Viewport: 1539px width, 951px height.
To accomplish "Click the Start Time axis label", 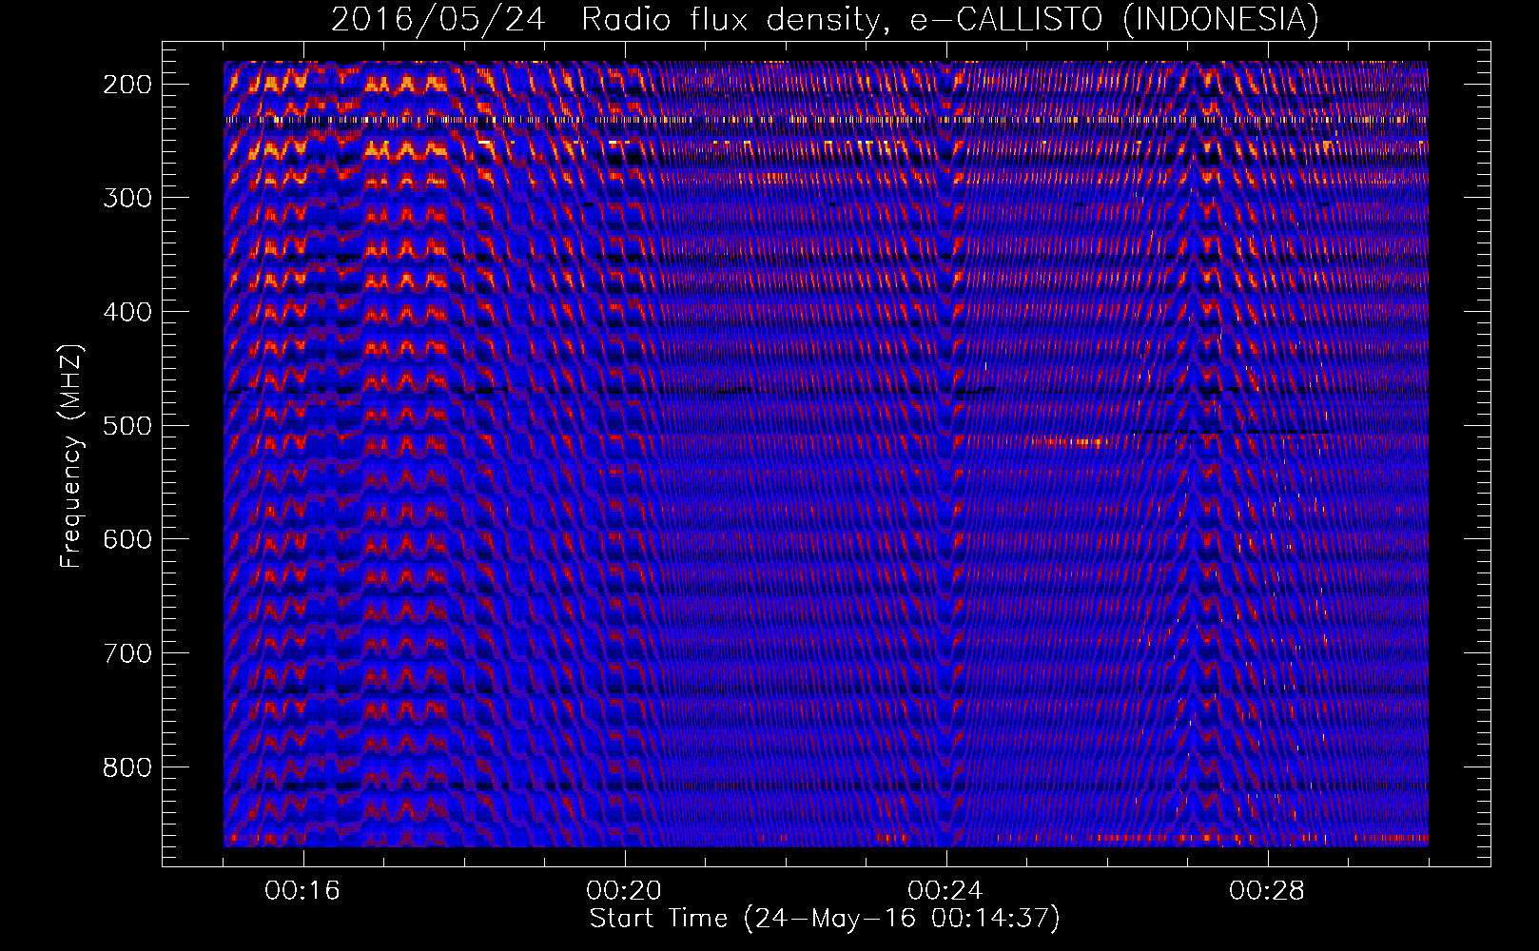I will click(825, 919).
